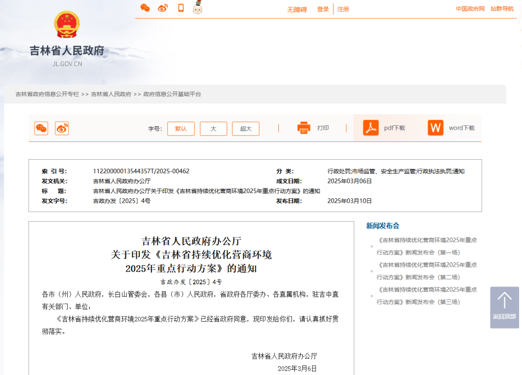Open the mascot character icon in header
Viewport: 522px width, 375px height.
[197, 8]
